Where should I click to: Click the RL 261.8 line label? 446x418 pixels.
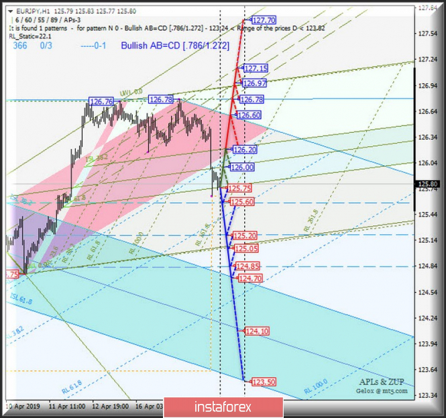[x=311, y=221]
